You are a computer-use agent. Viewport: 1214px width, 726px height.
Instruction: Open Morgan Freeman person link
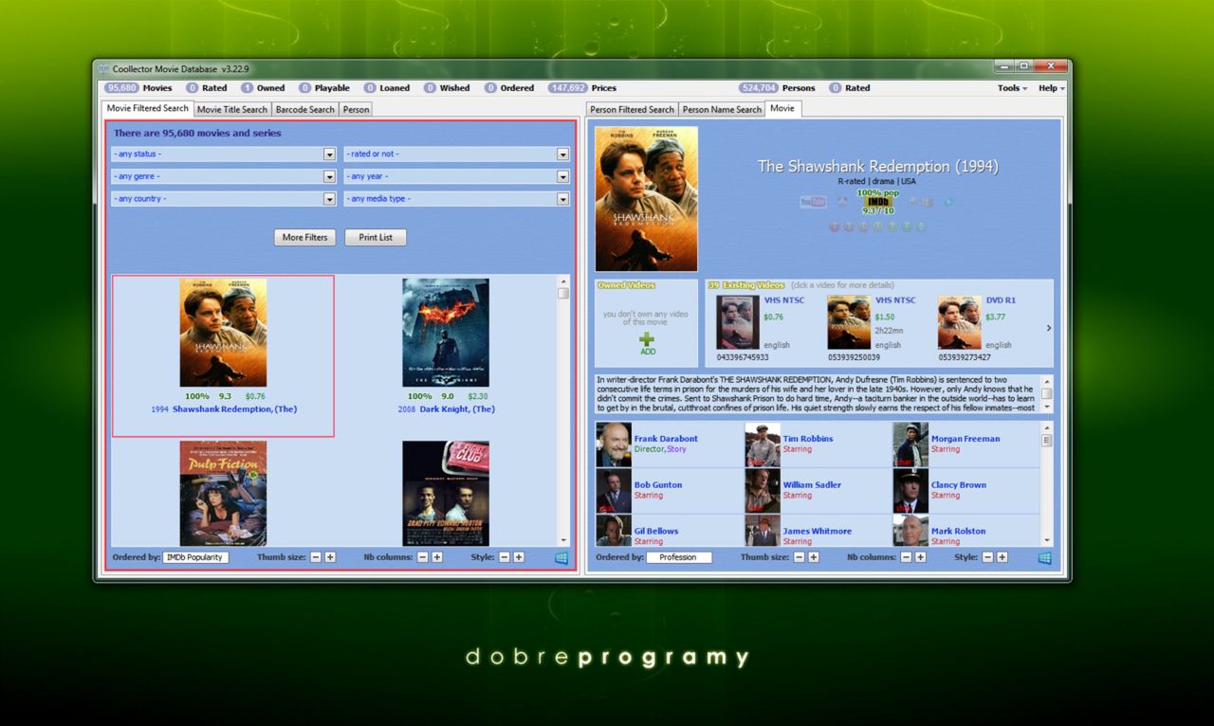click(966, 439)
